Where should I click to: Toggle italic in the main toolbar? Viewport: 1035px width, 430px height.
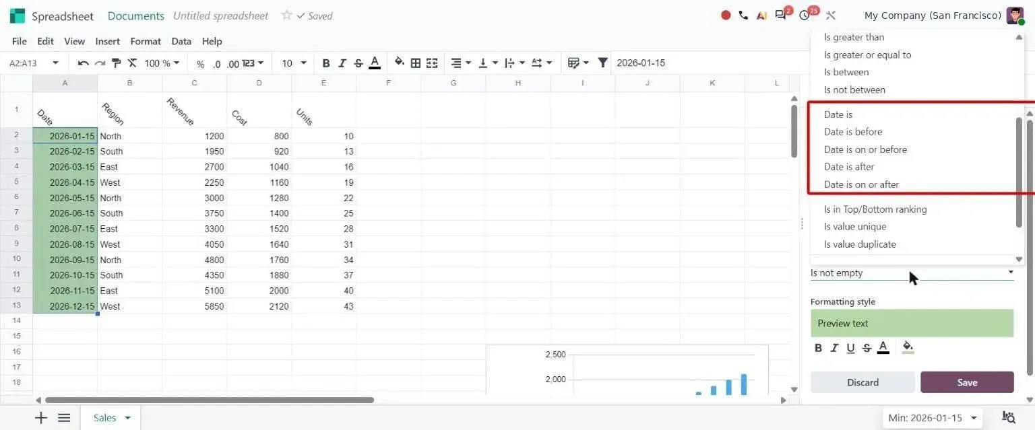coord(342,63)
